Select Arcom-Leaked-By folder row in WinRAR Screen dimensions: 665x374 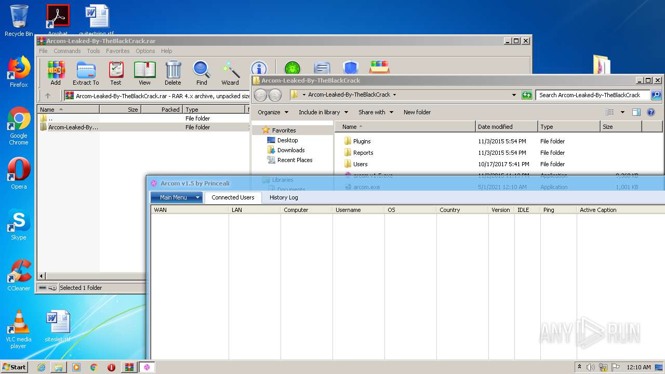[x=143, y=127]
